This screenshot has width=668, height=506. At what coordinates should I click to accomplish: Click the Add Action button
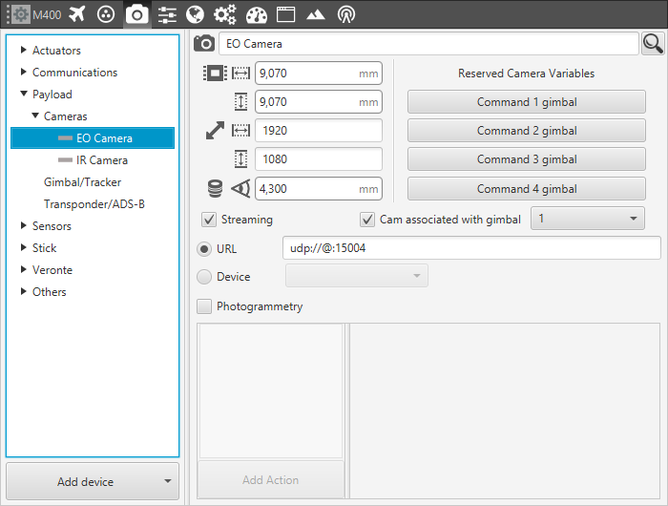click(270, 480)
